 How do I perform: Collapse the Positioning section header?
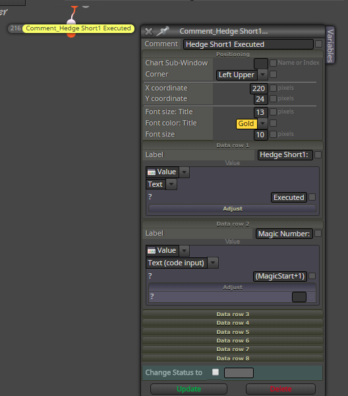pyautogui.click(x=233, y=54)
